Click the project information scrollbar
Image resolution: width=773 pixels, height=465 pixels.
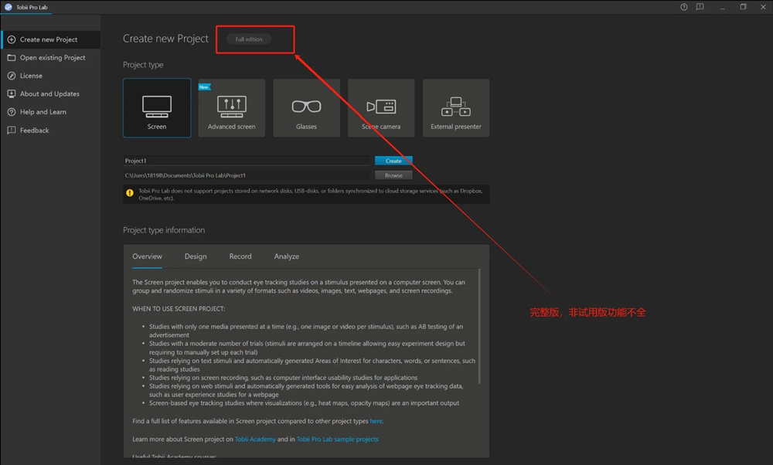pos(479,326)
